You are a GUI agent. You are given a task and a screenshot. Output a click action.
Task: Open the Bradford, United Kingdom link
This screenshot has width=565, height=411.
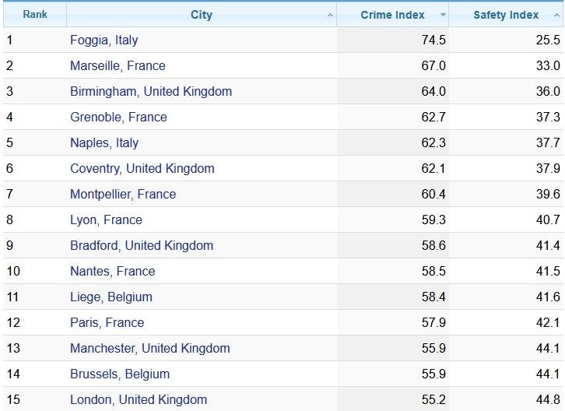142,245
